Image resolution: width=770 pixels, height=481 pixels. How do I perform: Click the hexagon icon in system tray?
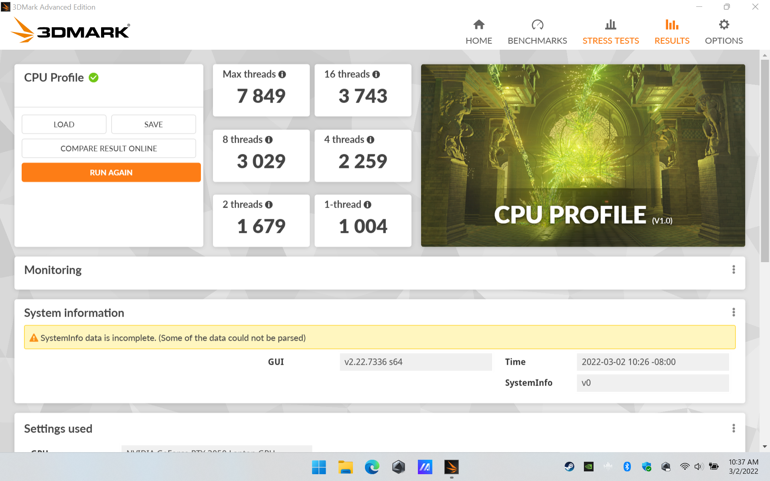pyautogui.click(x=666, y=467)
